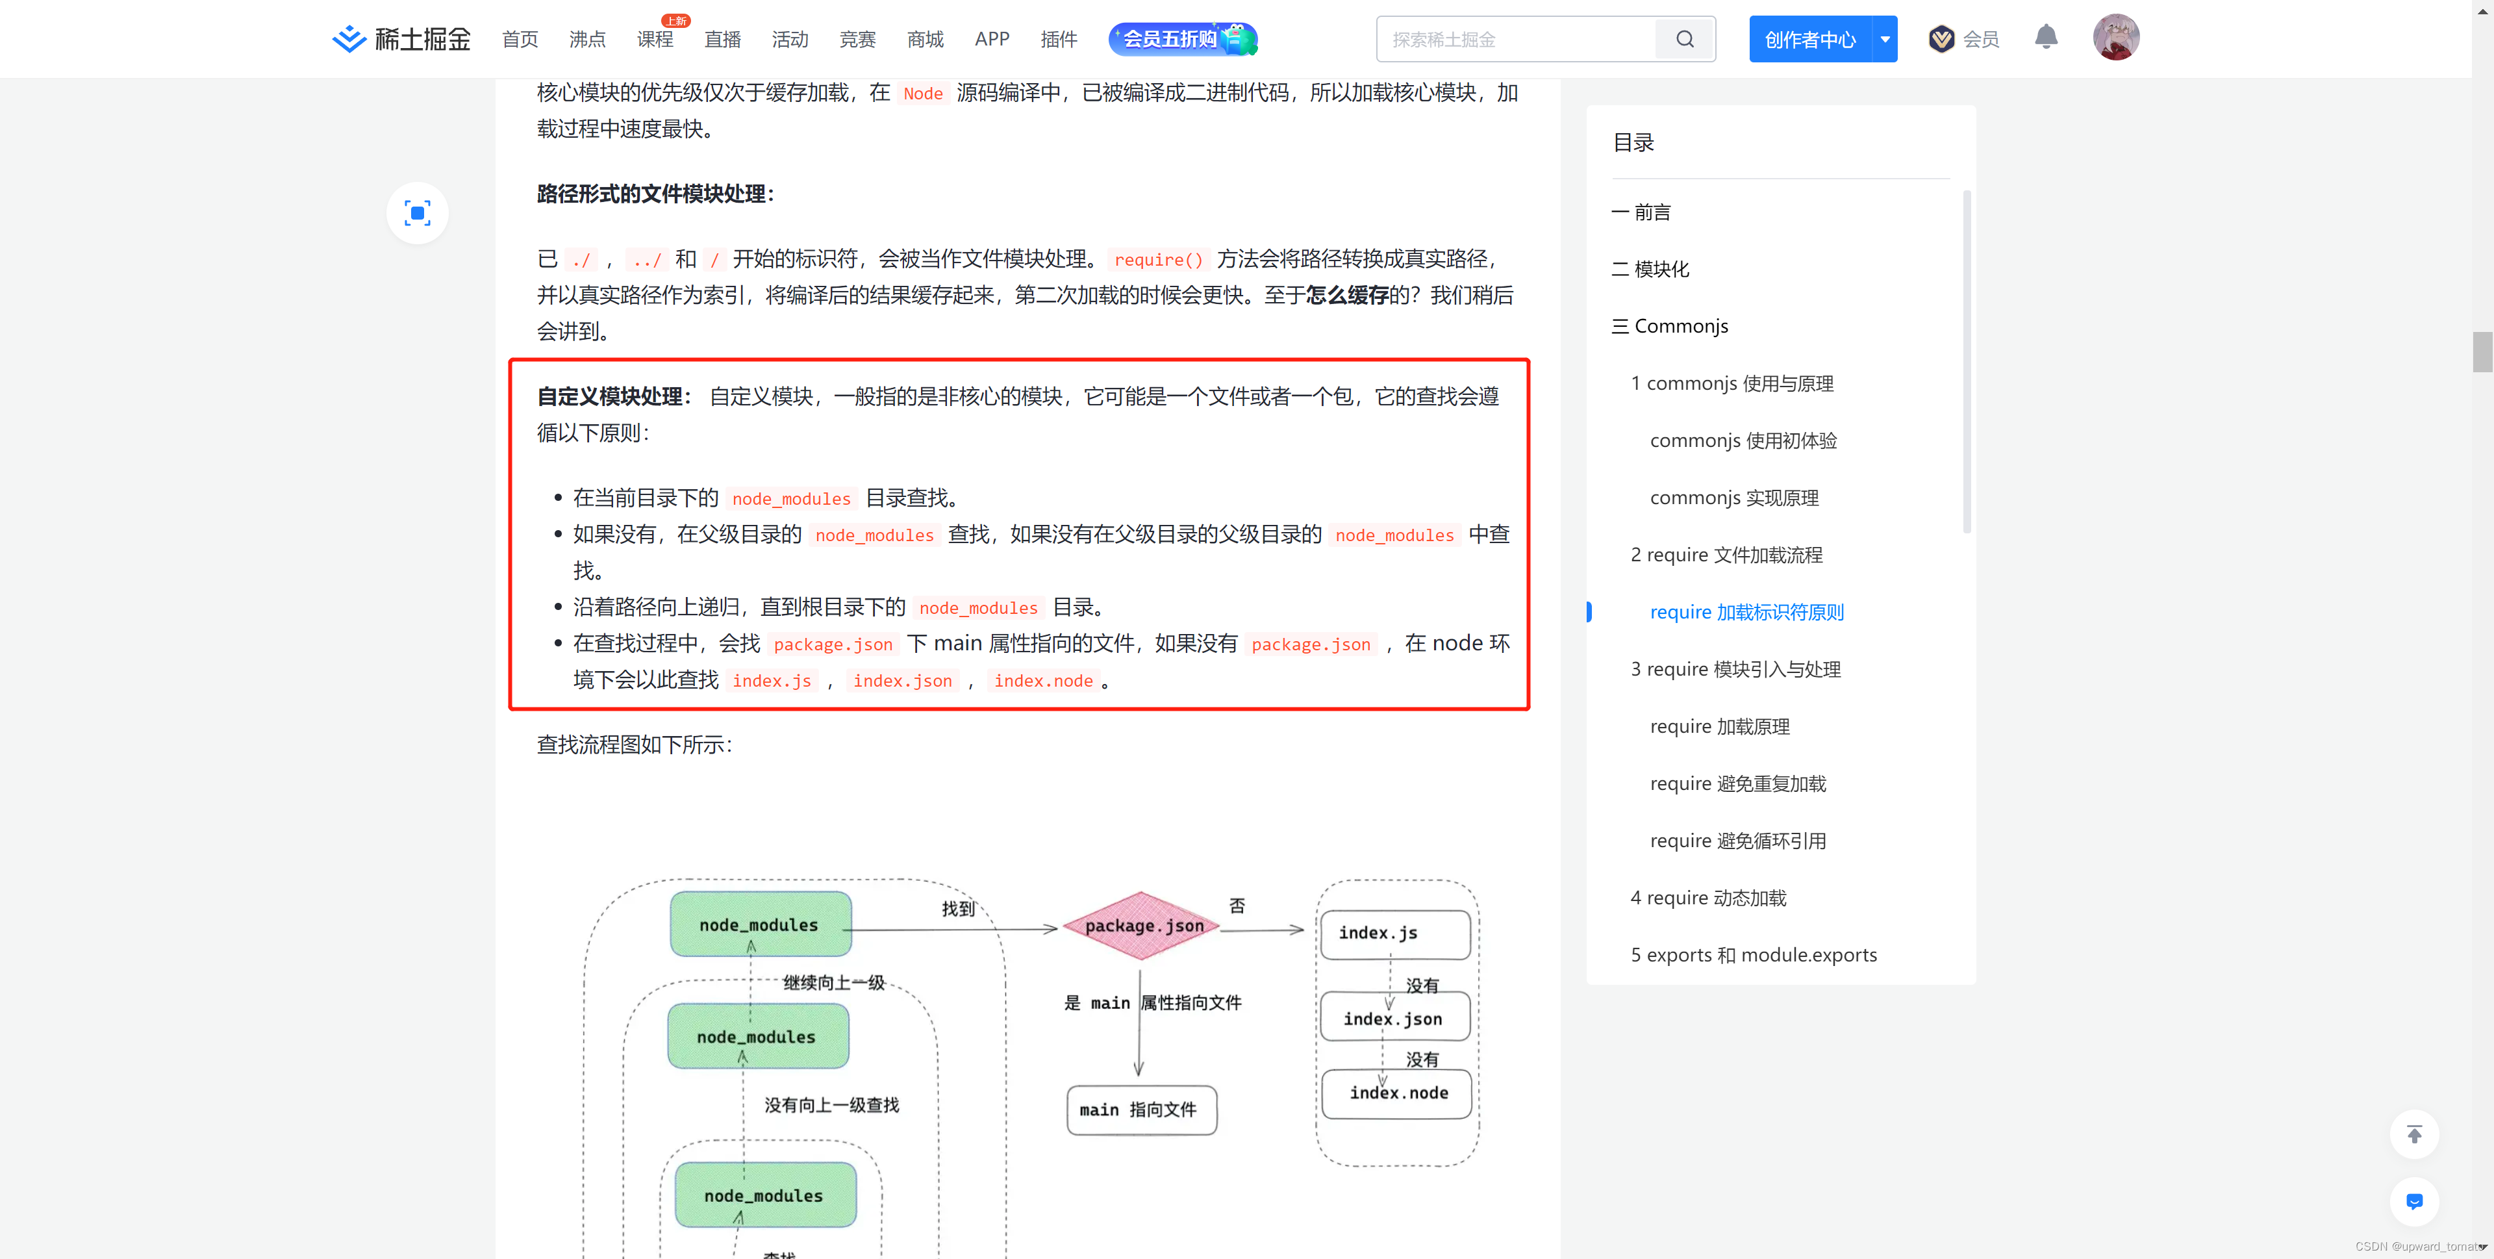The image size is (2494, 1259).
Task: Expand the 创作者中心 dropdown arrow
Action: tap(1884, 39)
